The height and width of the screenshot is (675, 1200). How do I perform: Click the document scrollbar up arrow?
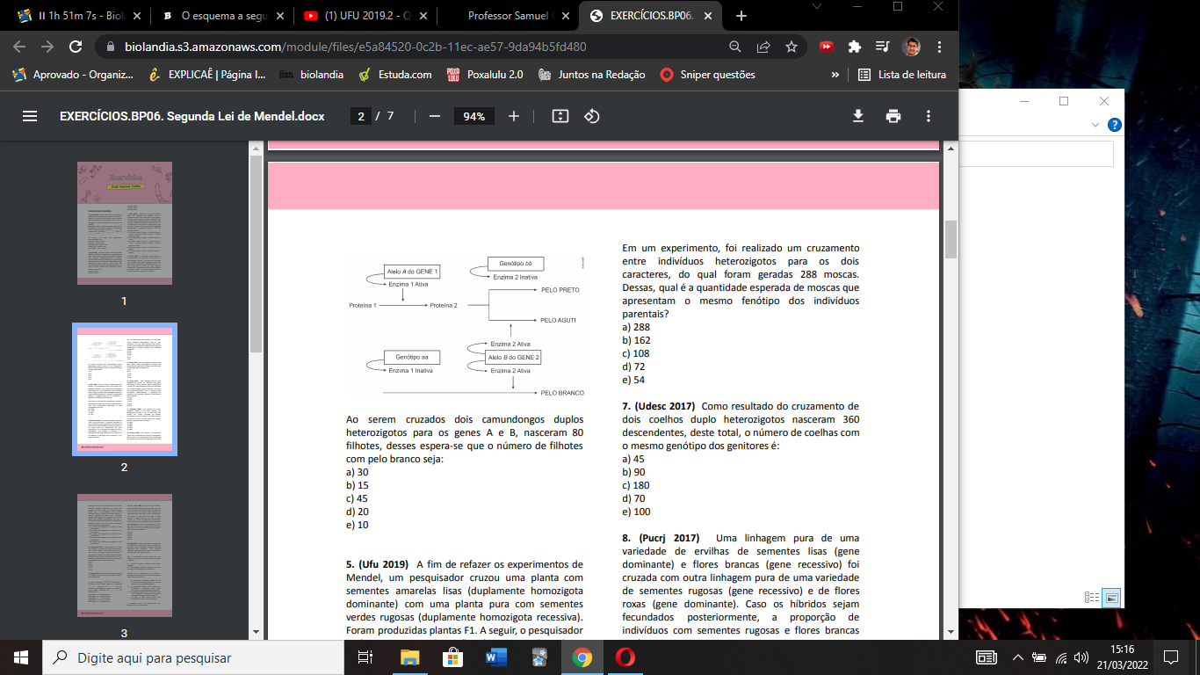pyautogui.click(x=951, y=148)
